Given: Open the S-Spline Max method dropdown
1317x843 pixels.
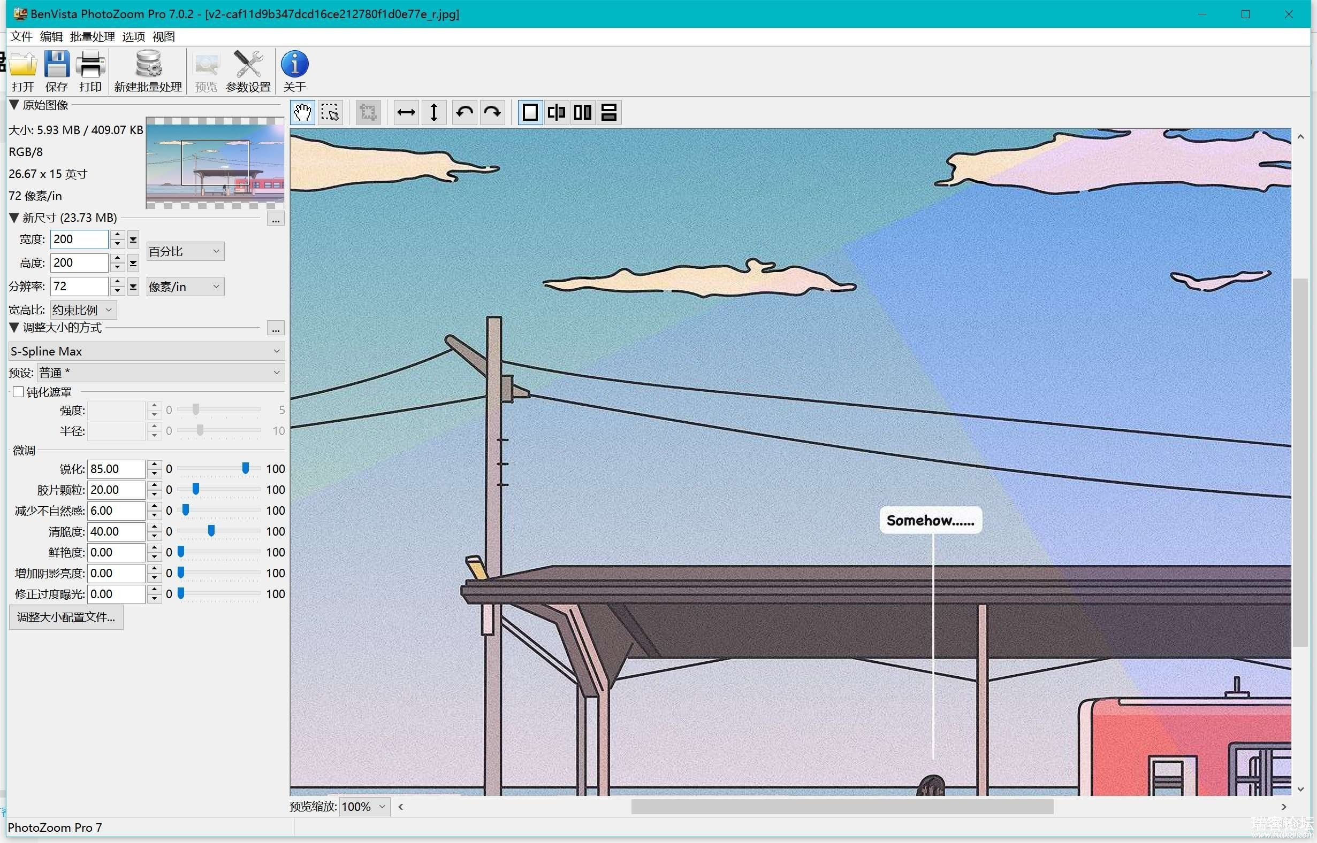Looking at the screenshot, I should click(x=146, y=351).
